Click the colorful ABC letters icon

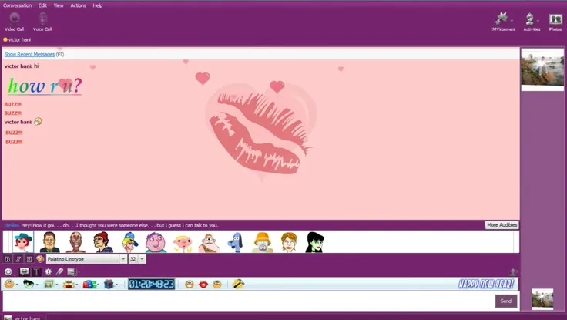tap(89, 285)
